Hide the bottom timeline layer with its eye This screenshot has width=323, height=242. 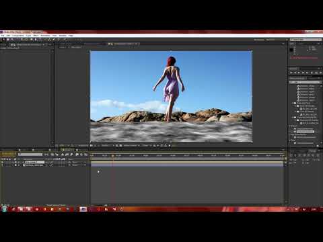pos(2,165)
